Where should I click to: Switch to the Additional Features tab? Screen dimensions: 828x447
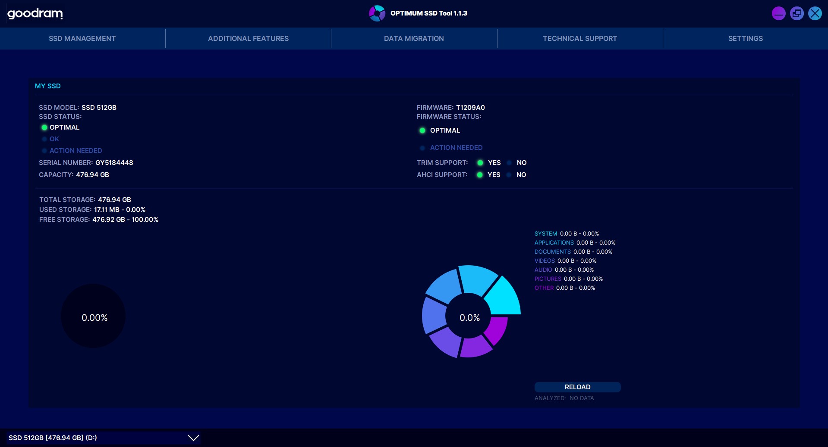(x=249, y=38)
